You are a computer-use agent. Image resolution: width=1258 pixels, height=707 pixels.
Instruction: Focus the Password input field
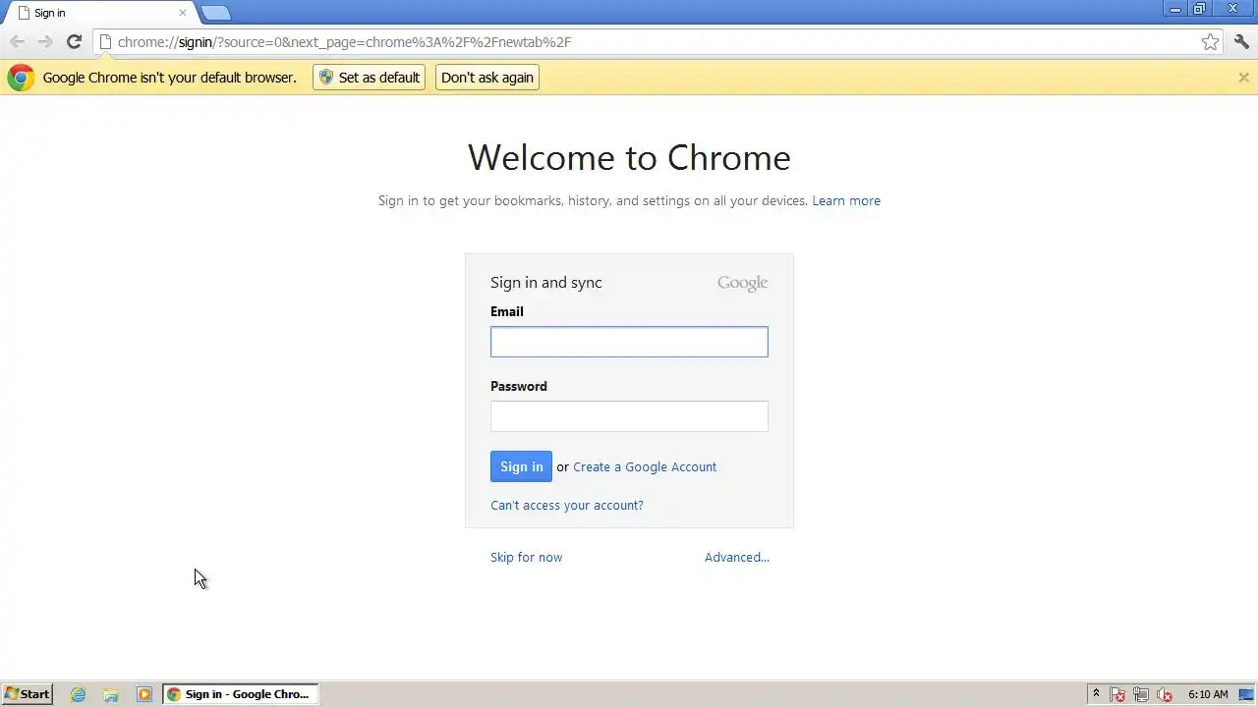click(629, 416)
